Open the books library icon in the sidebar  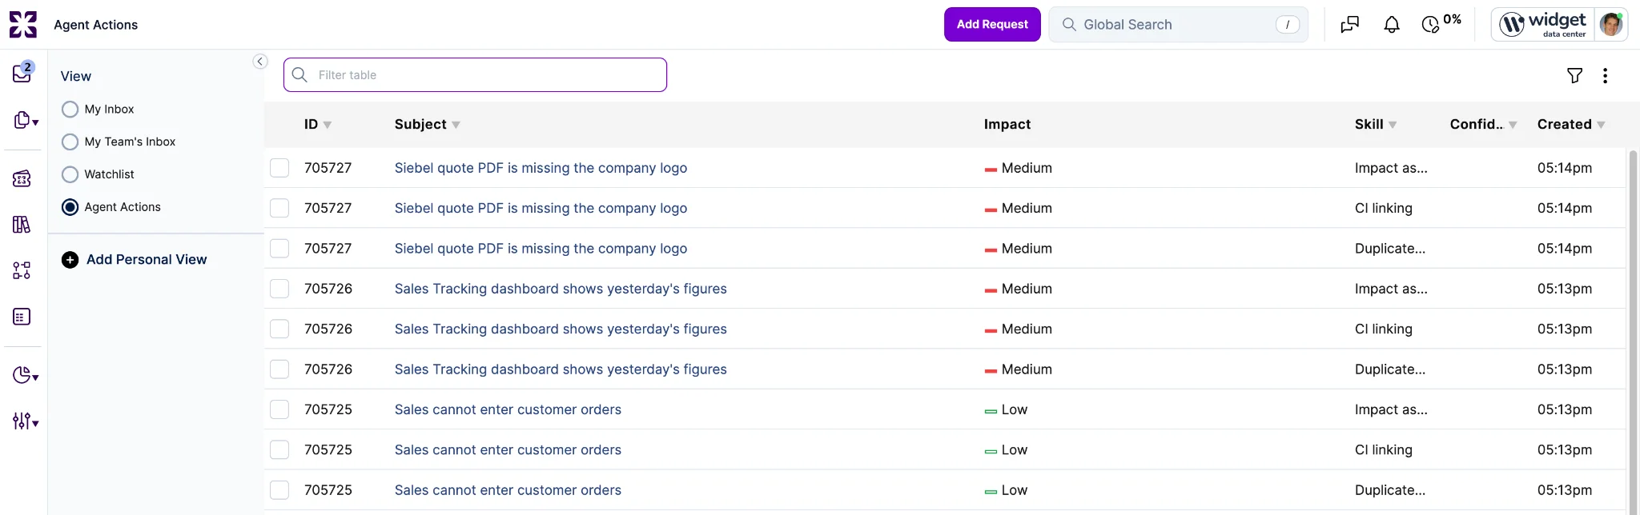click(22, 225)
